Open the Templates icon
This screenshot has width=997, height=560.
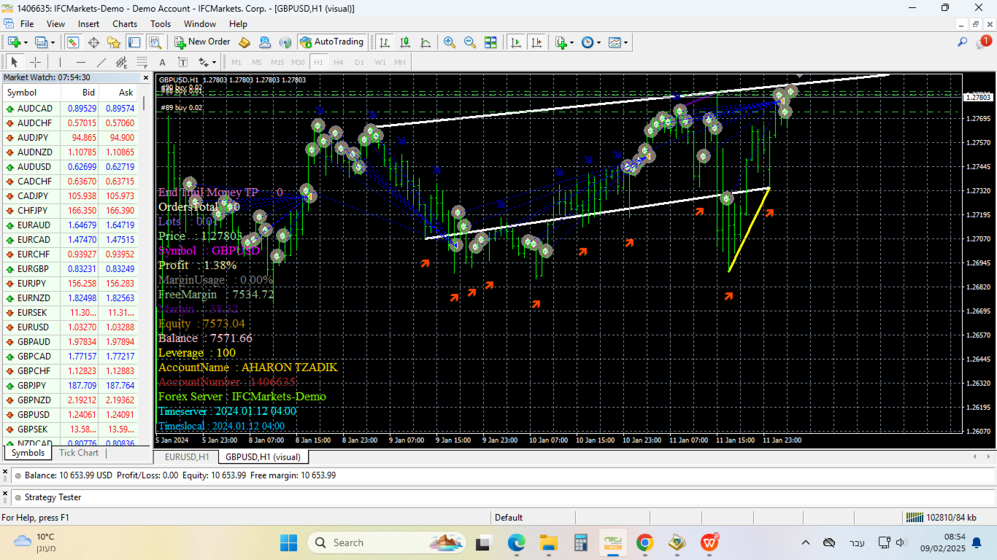click(x=615, y=42)
